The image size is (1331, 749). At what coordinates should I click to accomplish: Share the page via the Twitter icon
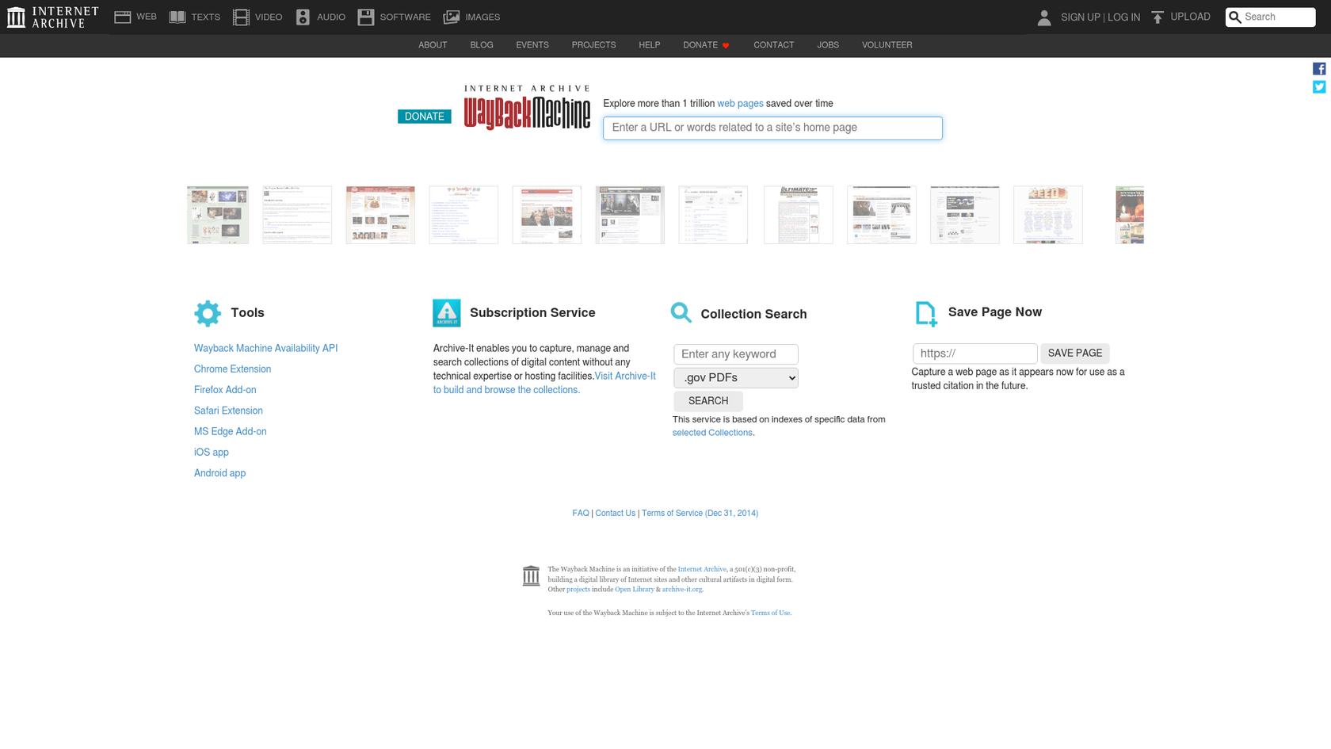(1319, 86)
